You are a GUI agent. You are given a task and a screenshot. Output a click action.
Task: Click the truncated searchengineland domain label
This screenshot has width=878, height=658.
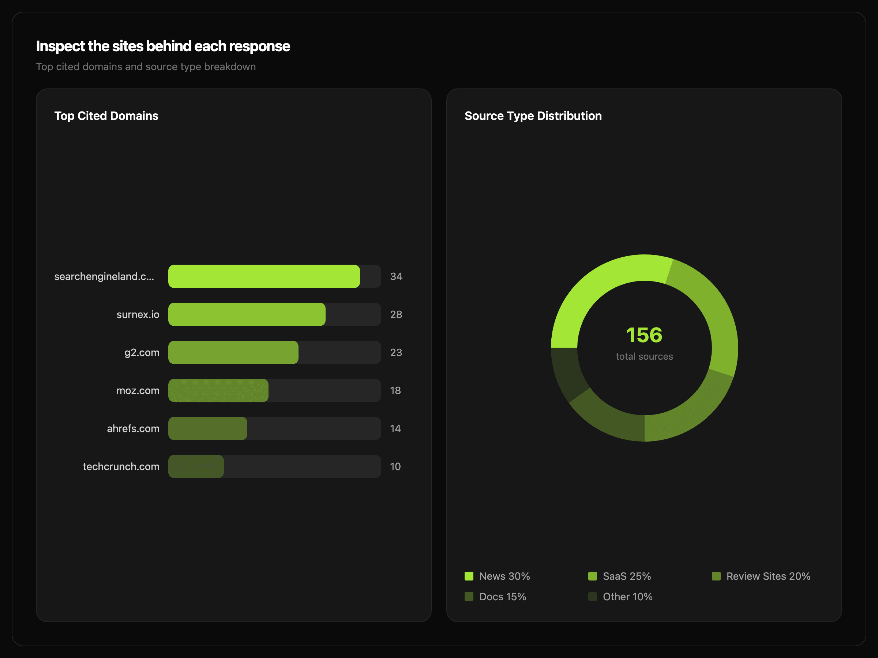104,276
